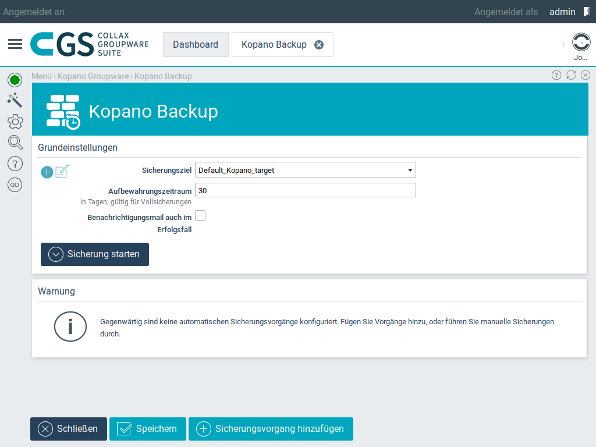Click the Speichern button
596x447 pixels.
pyautogui.click(x=148, y=429)
